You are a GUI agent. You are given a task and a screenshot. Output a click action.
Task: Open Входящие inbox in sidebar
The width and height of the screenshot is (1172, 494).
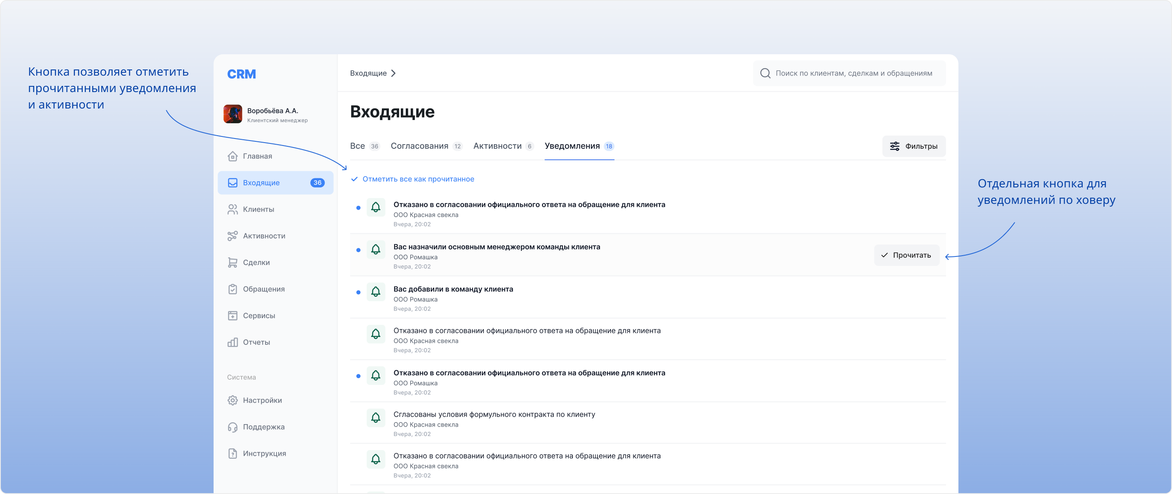(x=275, y=183)
